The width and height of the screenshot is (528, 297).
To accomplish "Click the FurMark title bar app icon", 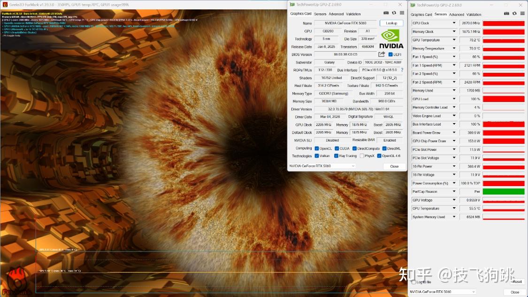I will 5,5.
